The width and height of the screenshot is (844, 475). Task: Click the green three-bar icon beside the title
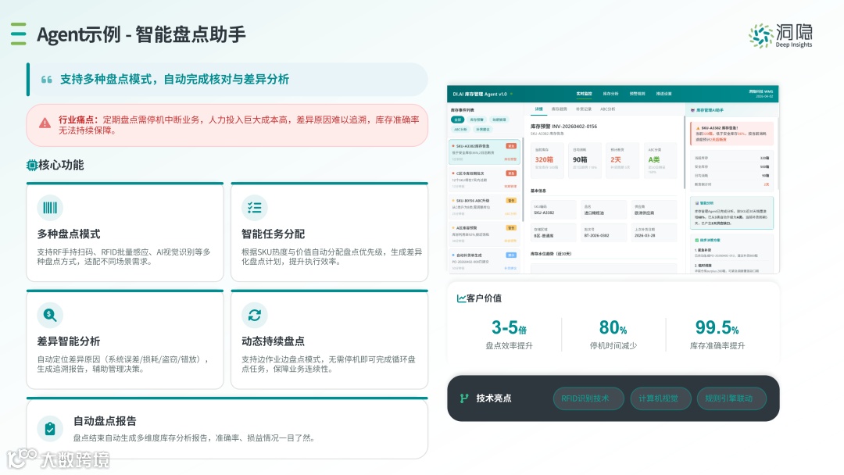coord(18,34)
